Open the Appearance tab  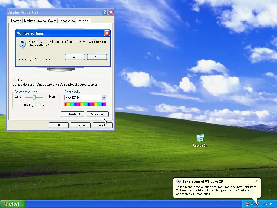67,21
